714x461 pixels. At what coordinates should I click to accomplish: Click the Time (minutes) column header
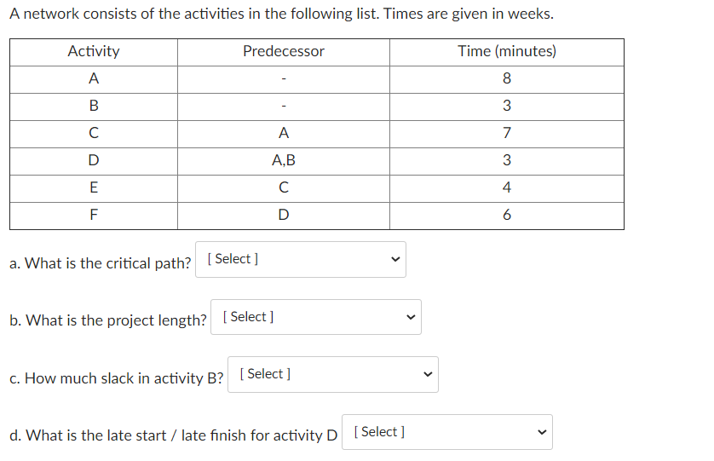point(506,51)
